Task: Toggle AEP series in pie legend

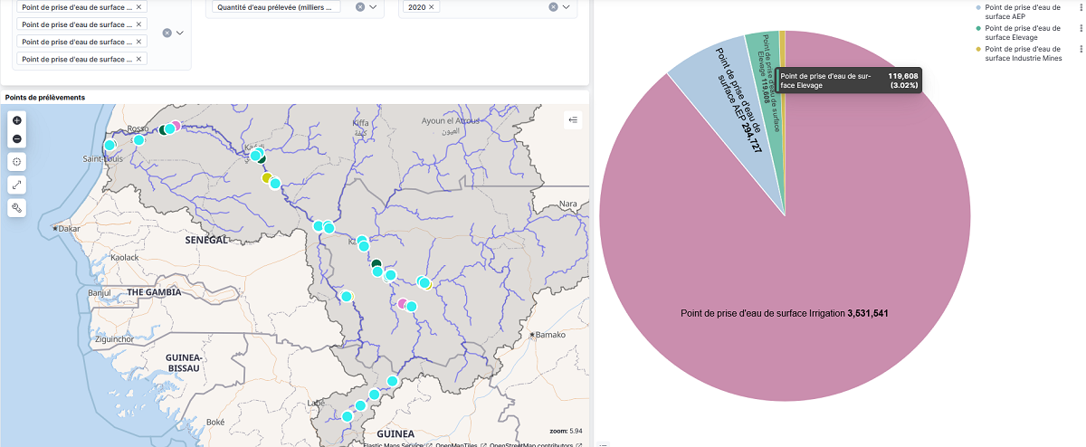Action: [1024, 12]
